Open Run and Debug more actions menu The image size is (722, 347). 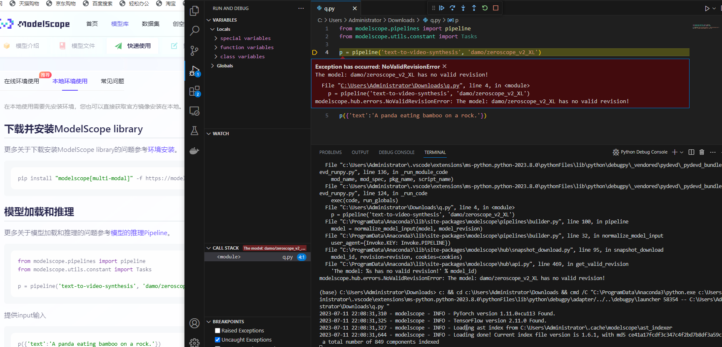[301, 8]
